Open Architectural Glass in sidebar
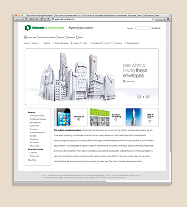 [36, 116]
